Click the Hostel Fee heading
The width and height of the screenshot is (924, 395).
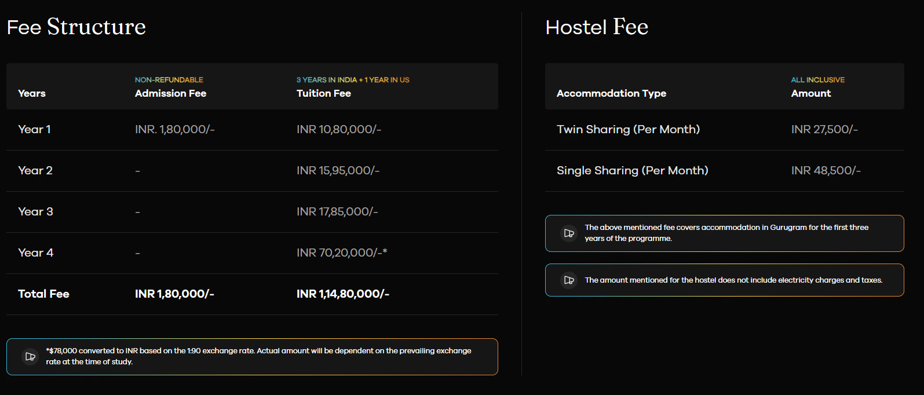click(x=597, y=27)
